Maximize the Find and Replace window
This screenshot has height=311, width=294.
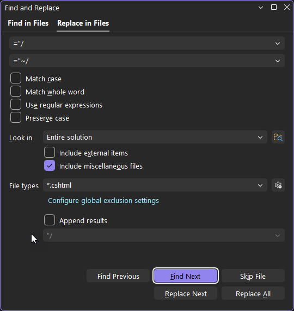click(274, 7)
